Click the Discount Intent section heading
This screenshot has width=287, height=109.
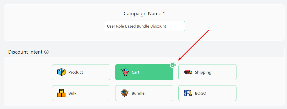click(25, 52)
